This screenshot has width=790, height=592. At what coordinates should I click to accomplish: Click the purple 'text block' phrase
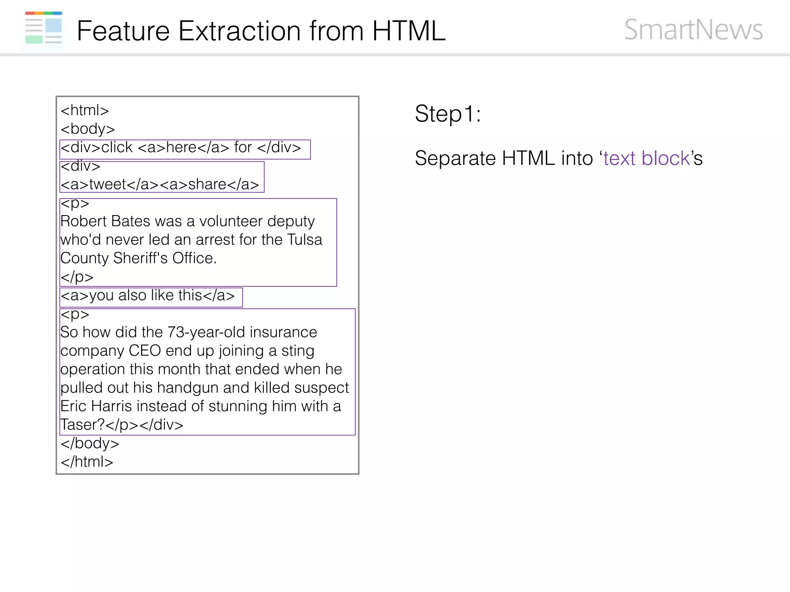647,158
